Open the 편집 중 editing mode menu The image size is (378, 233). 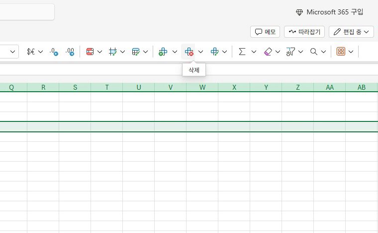[351, 32]
